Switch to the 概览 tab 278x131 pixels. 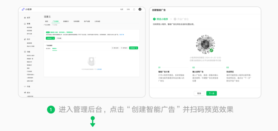click(x=46, y=21)
